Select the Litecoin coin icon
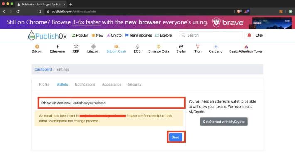The image size is (295, 159). (93, 46)
